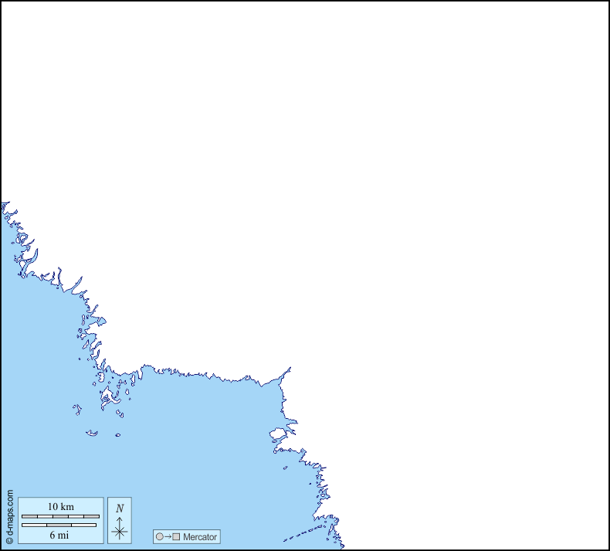Click the Mercator projection label
The height and width of the screenshot is (551, 610).
[x=200, y=537]
